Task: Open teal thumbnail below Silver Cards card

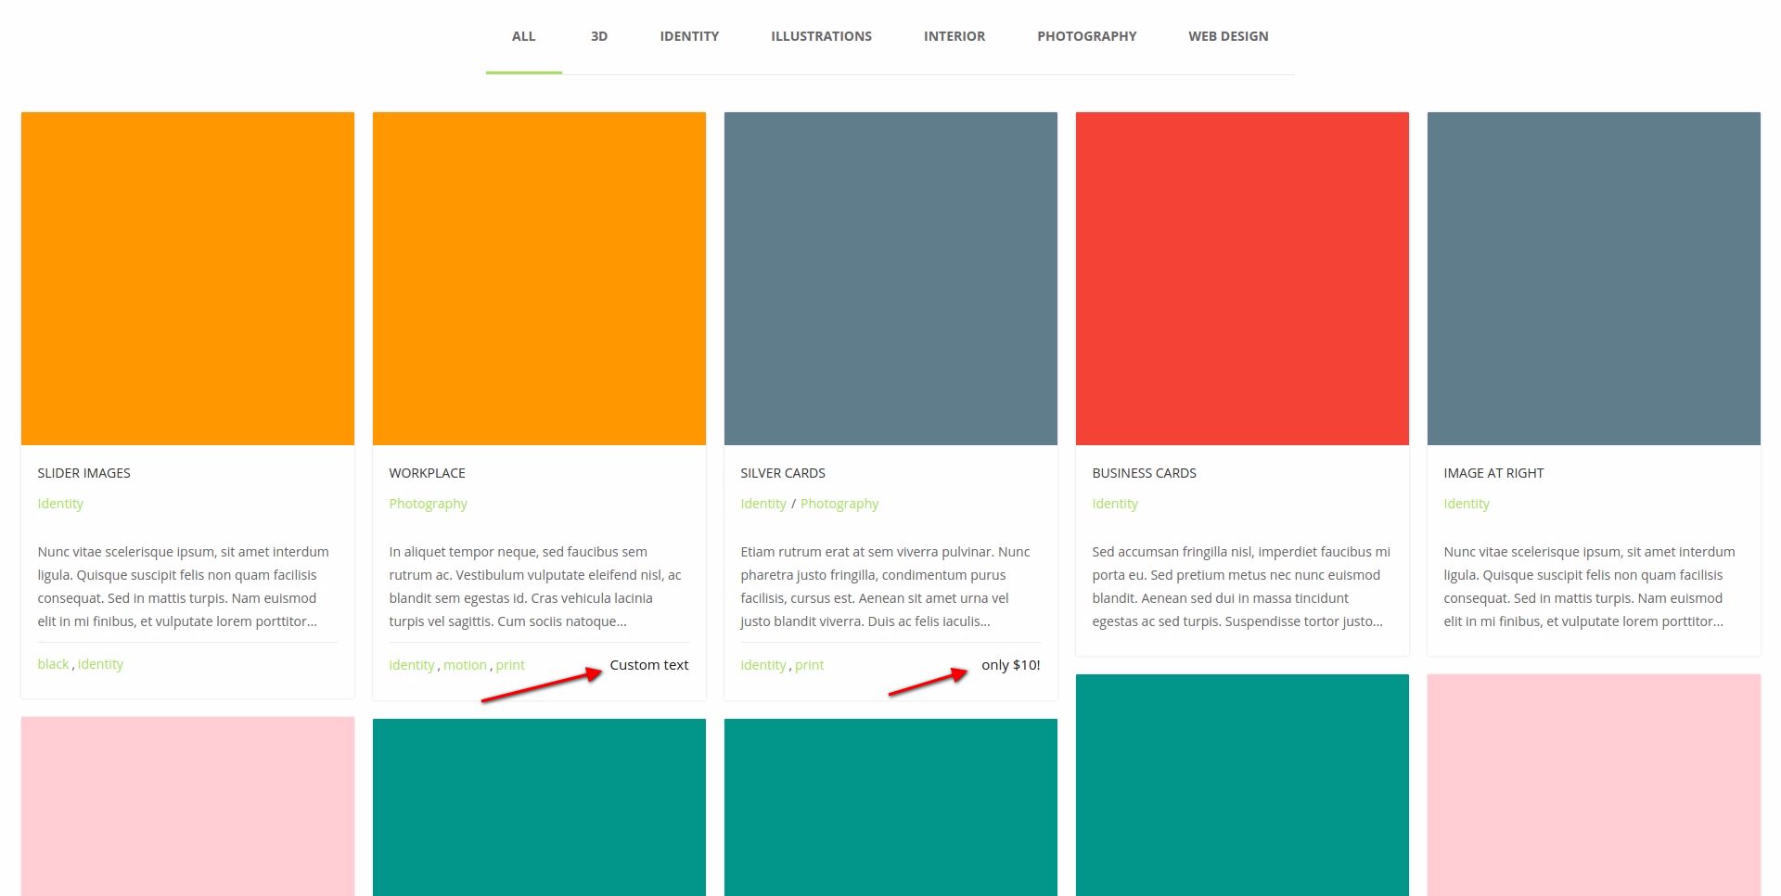Action: 890,807
